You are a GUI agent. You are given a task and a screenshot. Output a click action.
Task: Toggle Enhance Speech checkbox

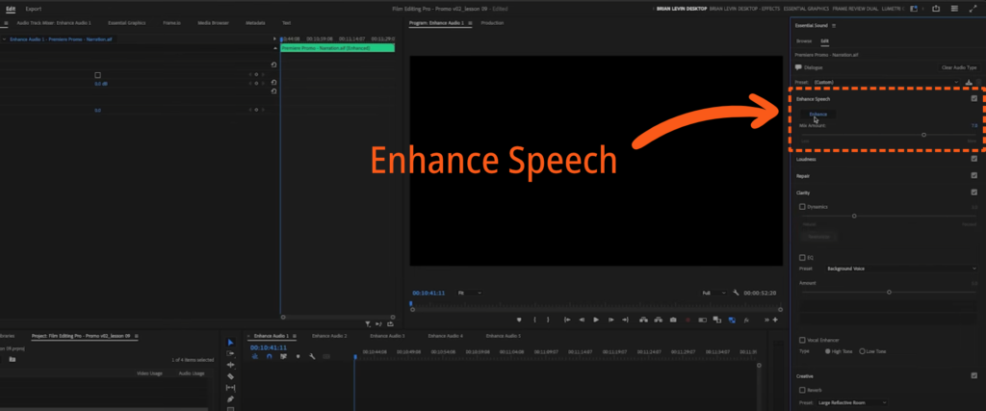[974, 99]
